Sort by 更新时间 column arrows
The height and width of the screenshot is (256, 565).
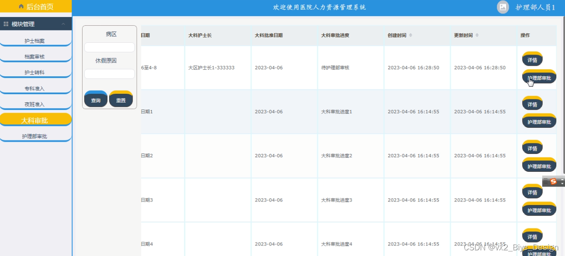click(x=477, y=35)
